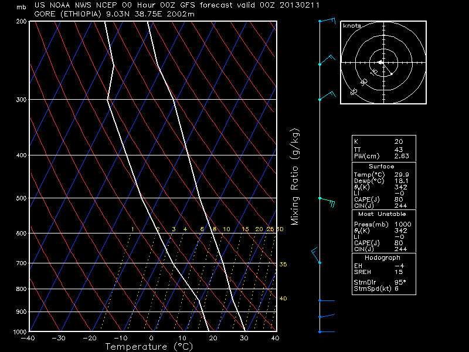Screen dimensions: 469x352
Task: Click the 700 pressure axis label
Action: [22, 263]
